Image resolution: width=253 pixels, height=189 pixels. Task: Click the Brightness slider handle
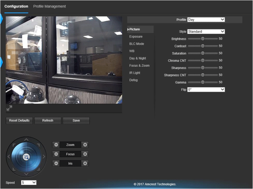coord(203,39)
